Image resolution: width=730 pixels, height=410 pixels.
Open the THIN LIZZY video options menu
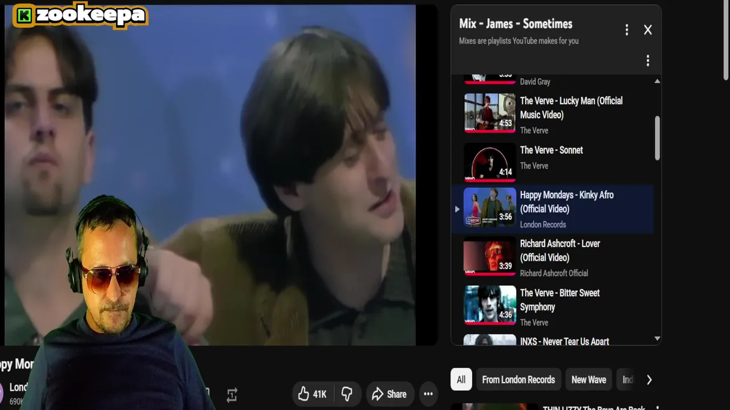coord(657,408)
